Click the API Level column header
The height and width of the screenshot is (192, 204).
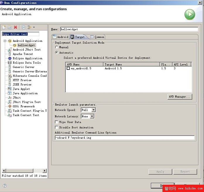tap(182, 64)
